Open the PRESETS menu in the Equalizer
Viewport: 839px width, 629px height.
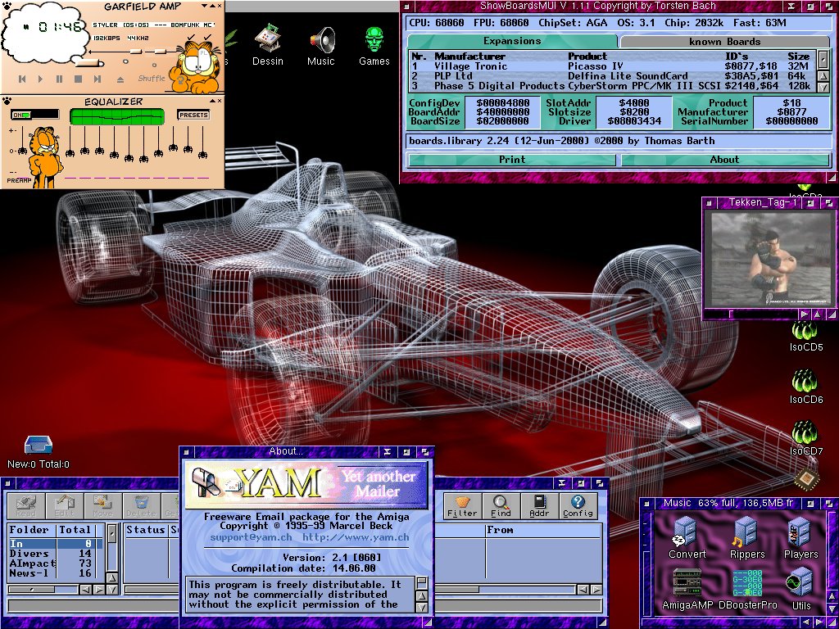(x=194, y=114)
